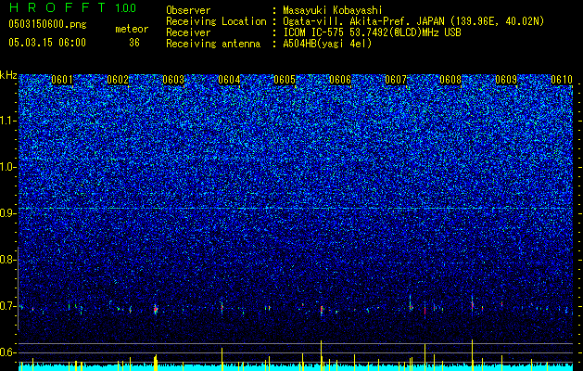Click the 0603 time marker
This screenshot has height=371, width=583.
coord(173,80)
